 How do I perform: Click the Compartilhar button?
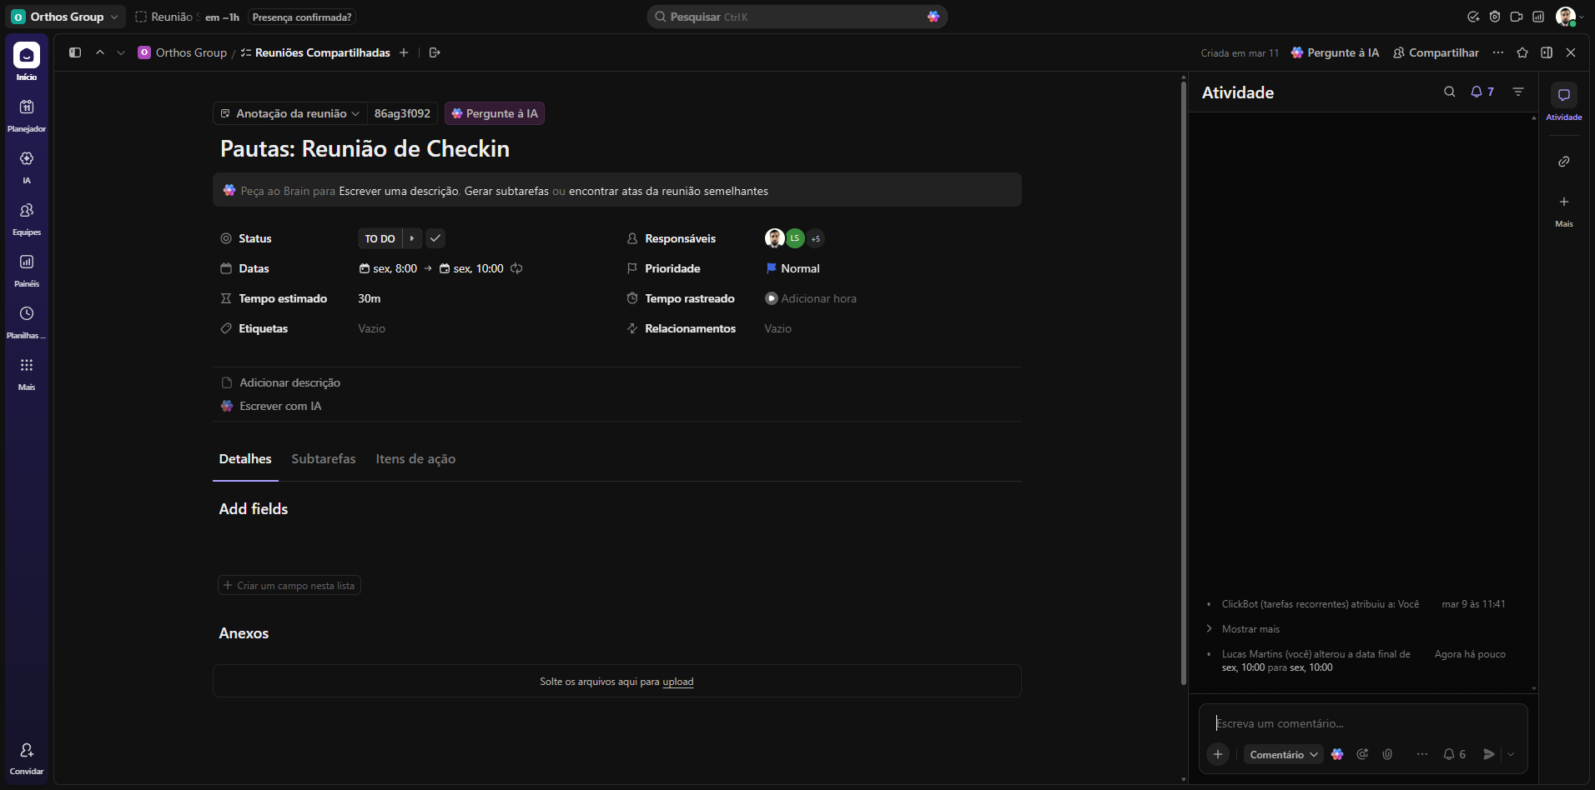(1436, 52)
